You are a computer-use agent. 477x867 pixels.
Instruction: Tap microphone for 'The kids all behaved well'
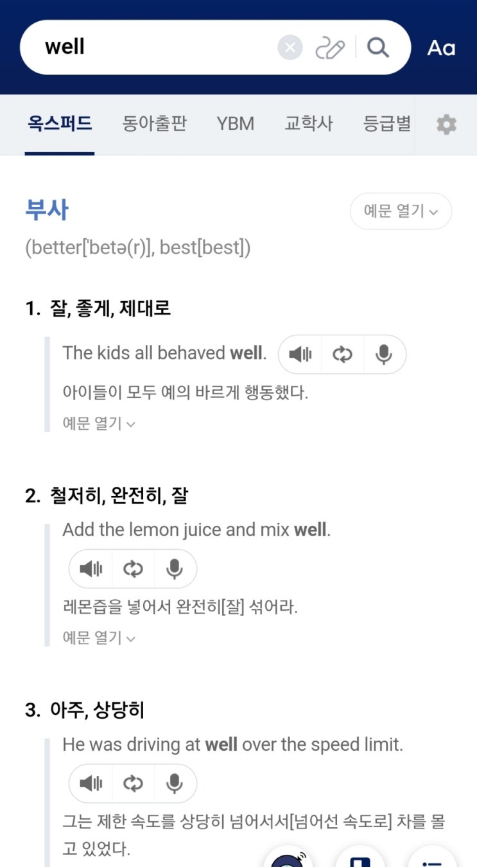(384, 355)
